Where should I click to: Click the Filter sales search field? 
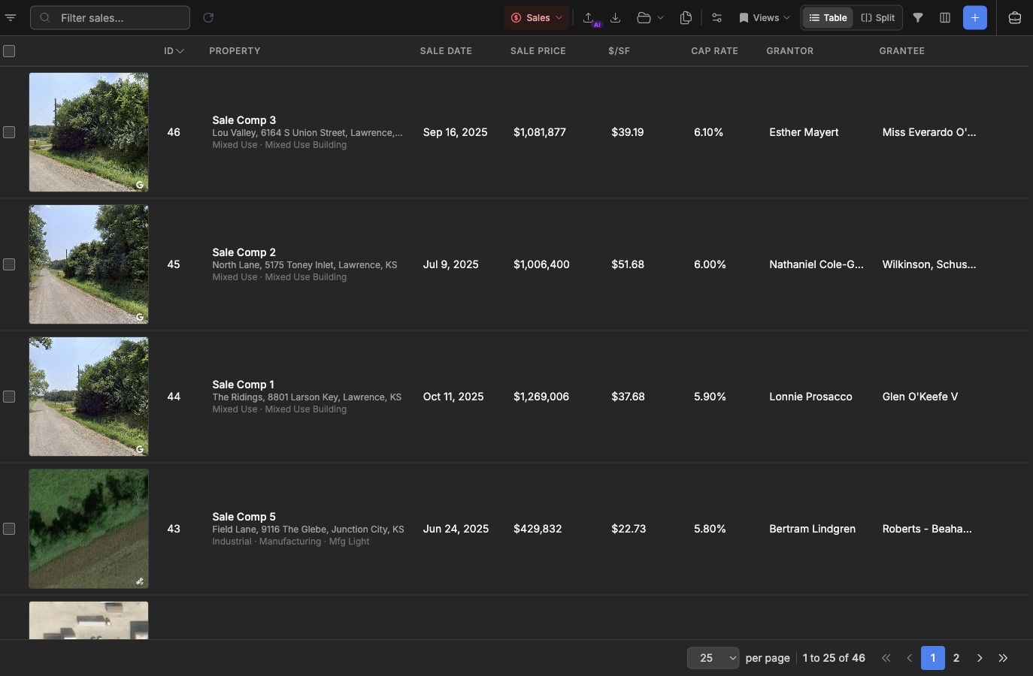point(110,18)
